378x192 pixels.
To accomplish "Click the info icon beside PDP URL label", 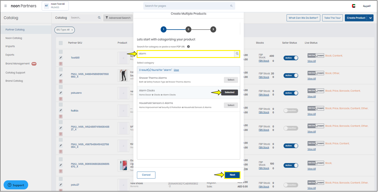I will [x=188, y=47].
